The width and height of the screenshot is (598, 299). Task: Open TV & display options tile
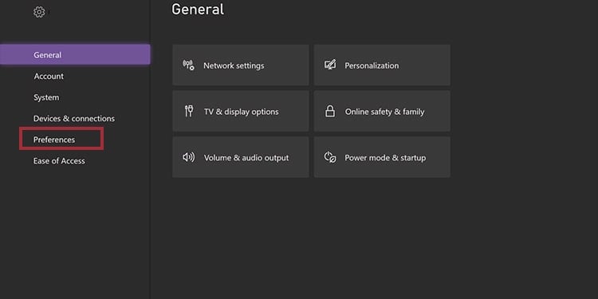pyautogui.click(x=241, y=111)
